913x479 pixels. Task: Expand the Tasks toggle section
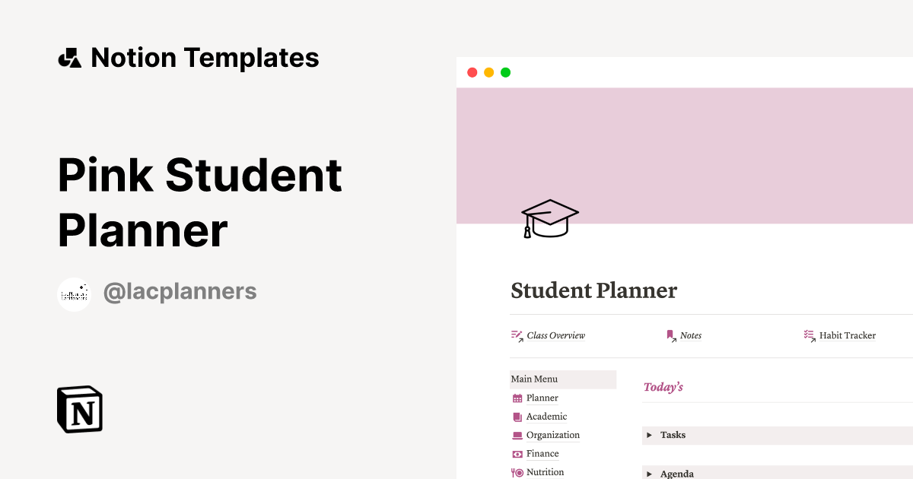[x=650, y=436]
